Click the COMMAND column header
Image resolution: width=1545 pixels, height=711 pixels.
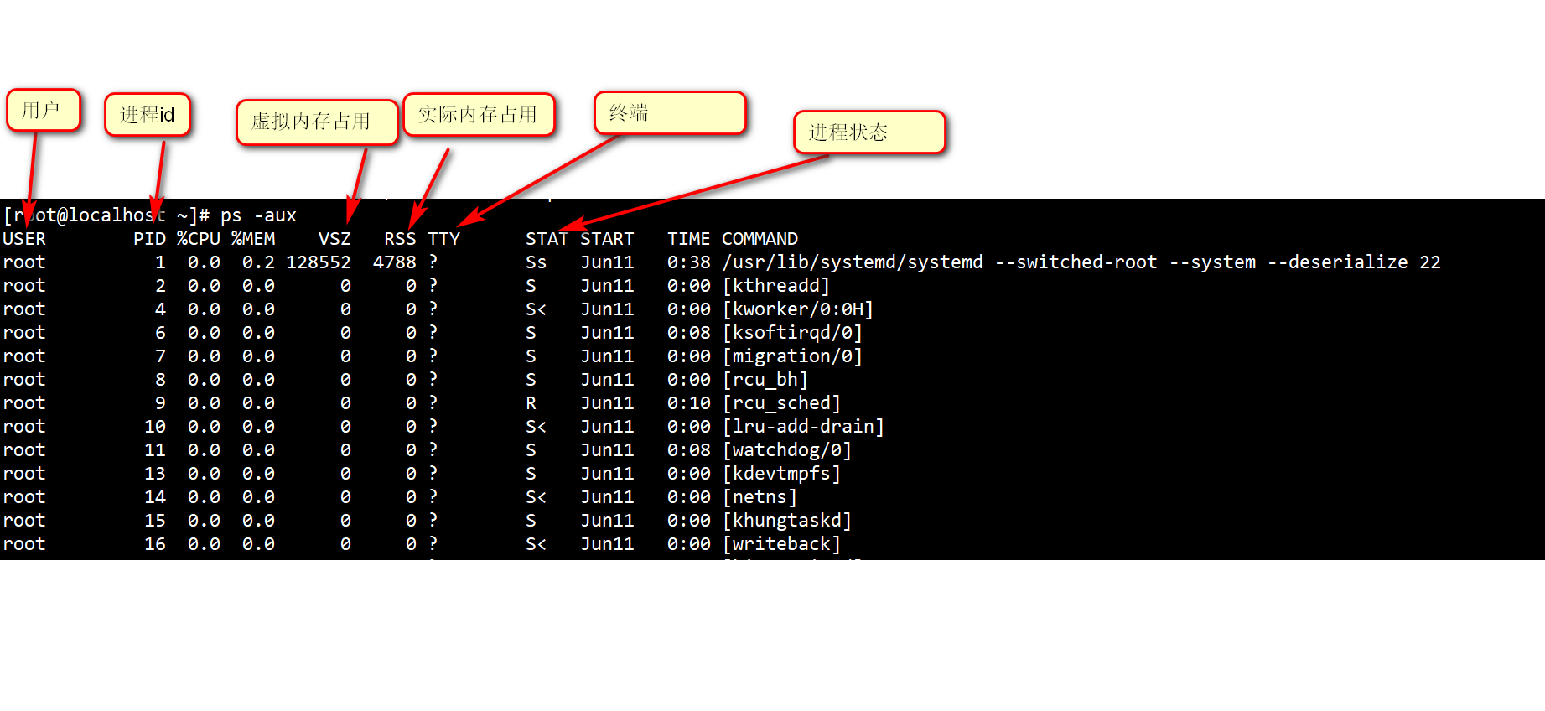coord(760,239)
